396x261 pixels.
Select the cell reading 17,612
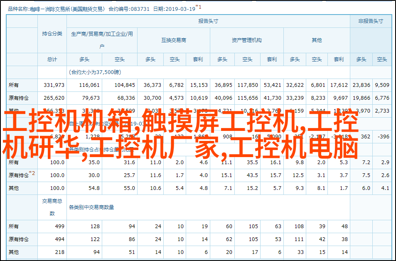tap(339, 85)
